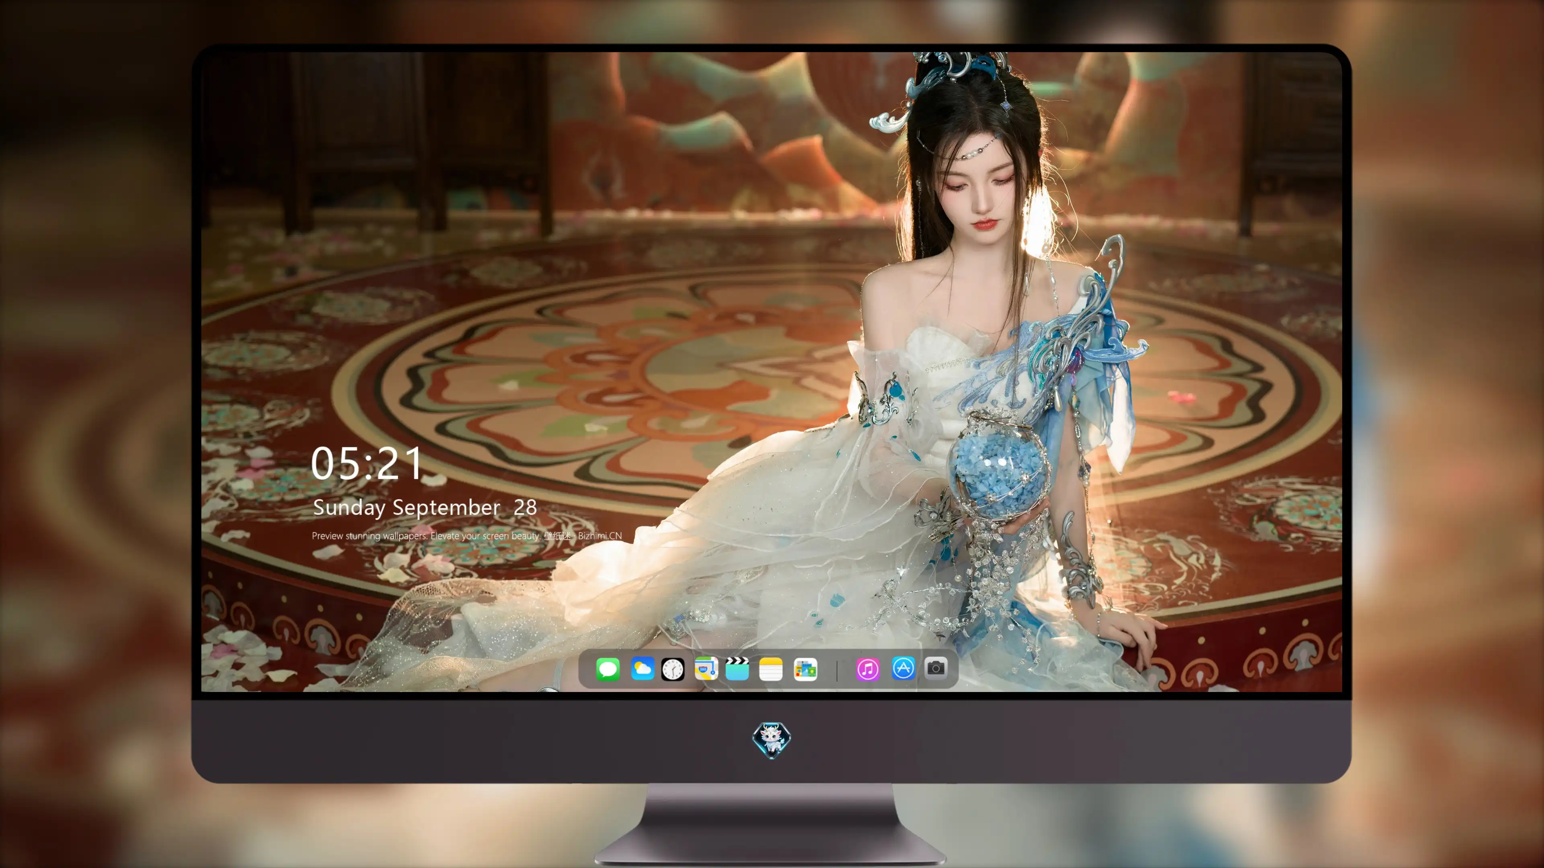Open the App Store dock icon

click(903, 668)
